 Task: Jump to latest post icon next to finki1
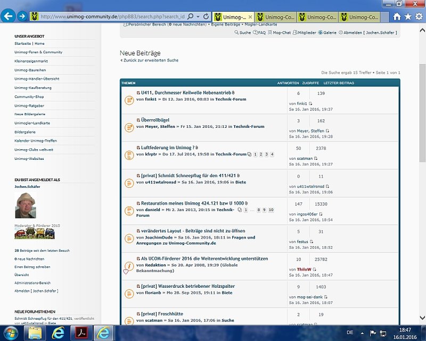tap(310, 103)
